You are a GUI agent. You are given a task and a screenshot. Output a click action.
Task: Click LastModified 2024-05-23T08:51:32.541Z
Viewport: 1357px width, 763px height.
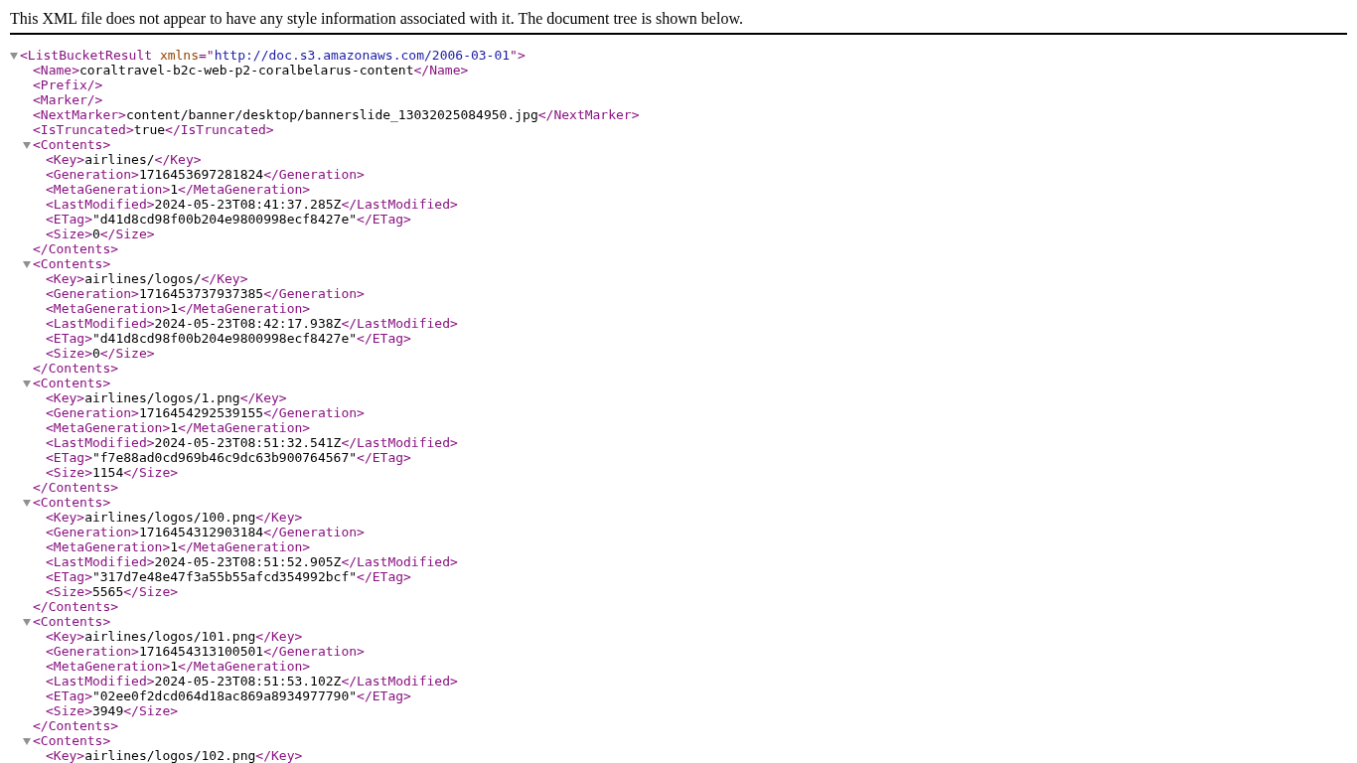coord(247,443)
